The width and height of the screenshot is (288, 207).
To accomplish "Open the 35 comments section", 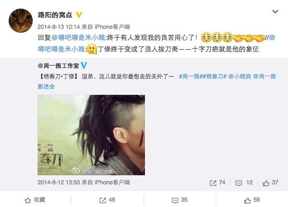I will pyautogui.click(x=180, y=200).
